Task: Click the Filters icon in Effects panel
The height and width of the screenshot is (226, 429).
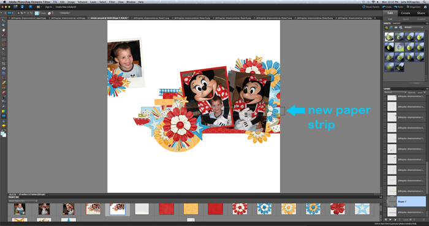Action: click(386, 28)
